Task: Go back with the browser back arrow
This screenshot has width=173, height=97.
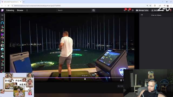Action: pos(2,6)
